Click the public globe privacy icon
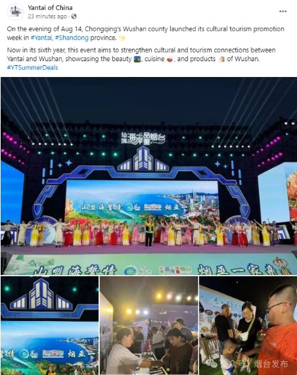This screenshot has width=297, height=375. [74, 16]
